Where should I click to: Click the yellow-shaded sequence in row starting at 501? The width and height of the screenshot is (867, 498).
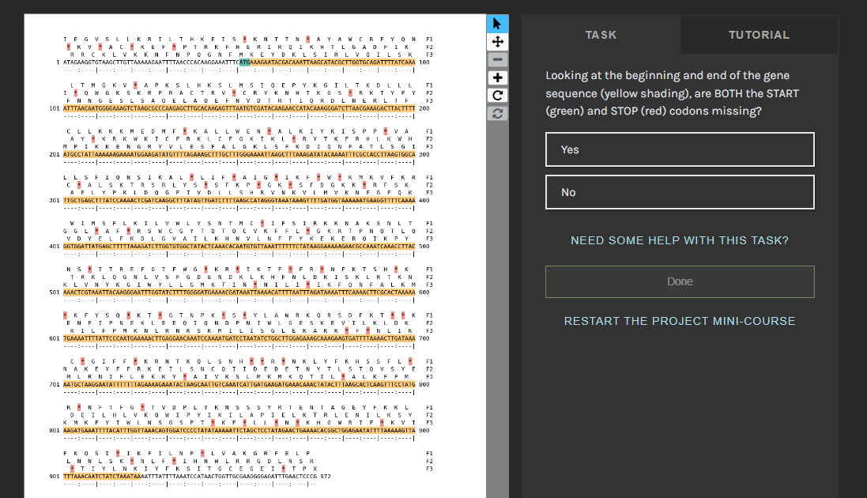pyautogui.click(x=237, y=292)
